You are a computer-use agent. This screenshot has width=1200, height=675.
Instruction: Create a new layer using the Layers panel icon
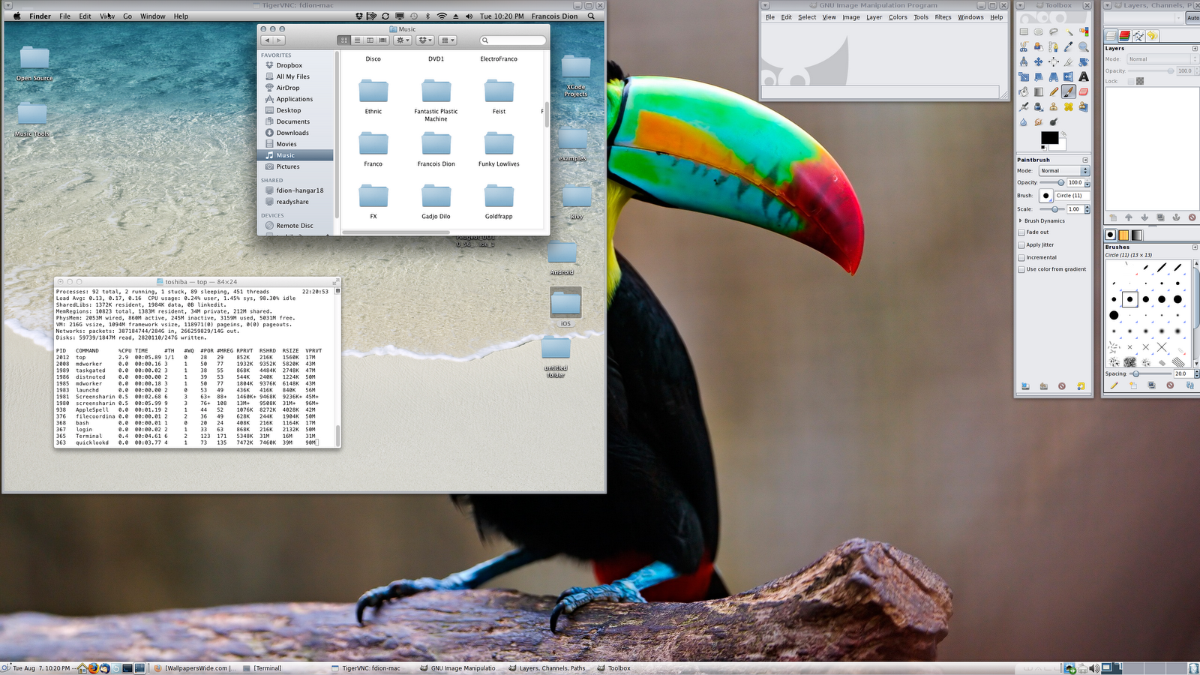coord(1113,217)
